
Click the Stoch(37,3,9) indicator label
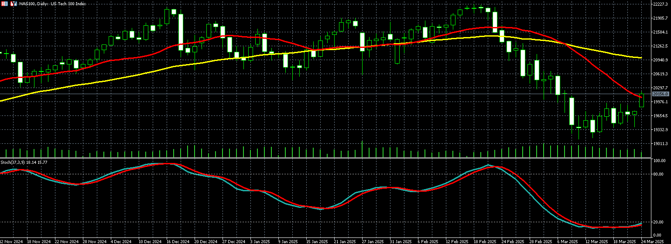(x=24, y=162)
